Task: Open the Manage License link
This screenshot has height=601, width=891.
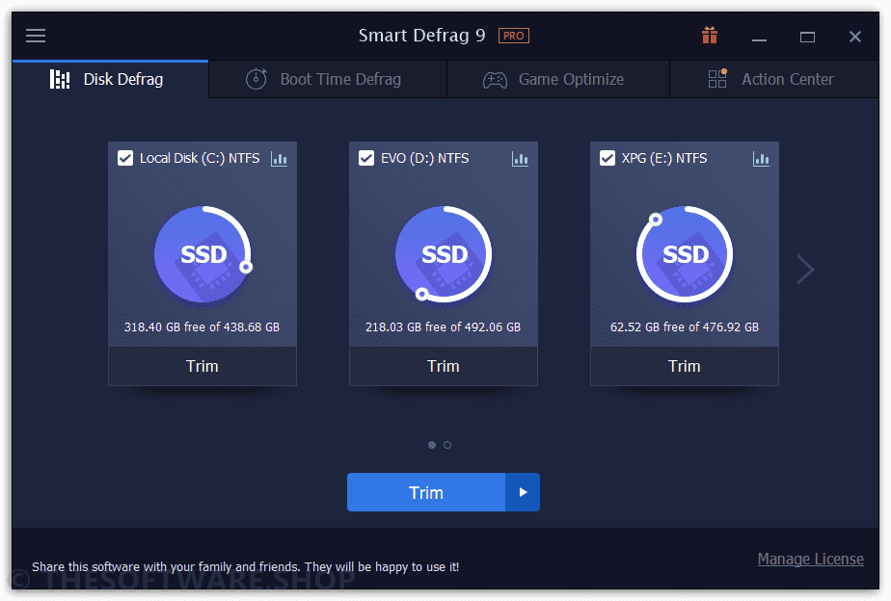Action: [x=810, y=559]
